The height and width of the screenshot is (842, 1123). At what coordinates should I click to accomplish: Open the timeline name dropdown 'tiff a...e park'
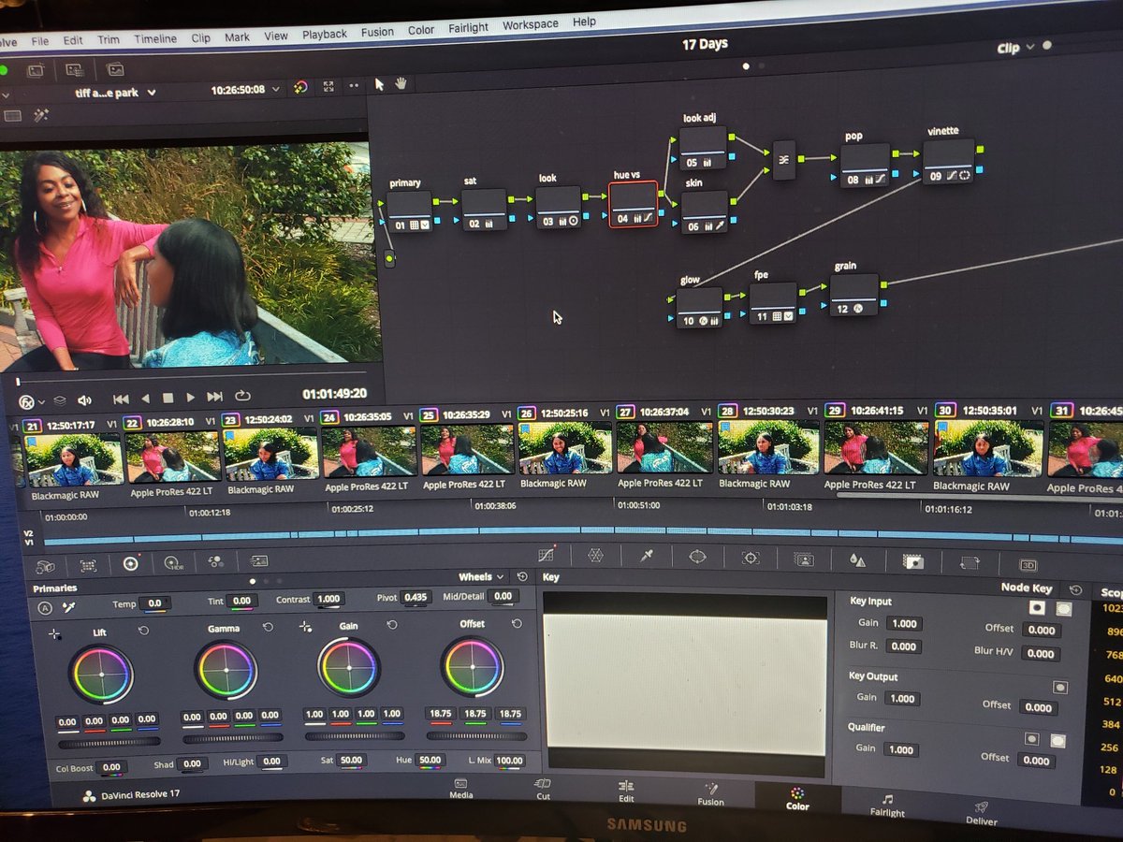115,93
